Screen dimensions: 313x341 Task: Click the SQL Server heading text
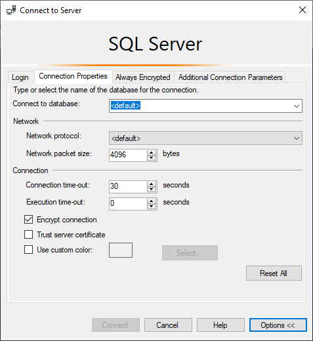pos(156,44)
